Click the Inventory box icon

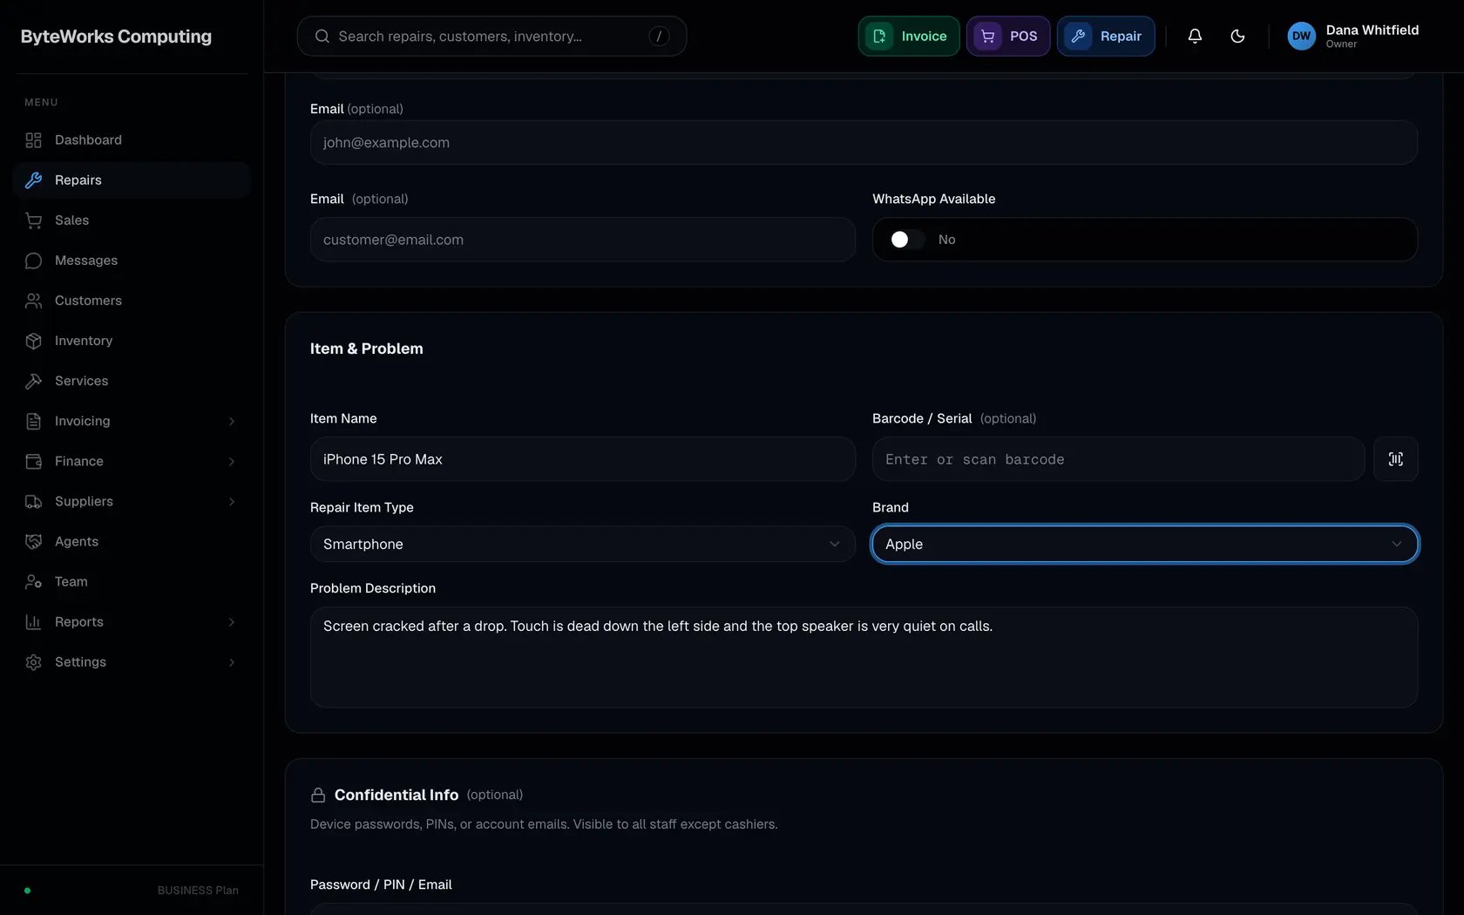tap(34, 341)
